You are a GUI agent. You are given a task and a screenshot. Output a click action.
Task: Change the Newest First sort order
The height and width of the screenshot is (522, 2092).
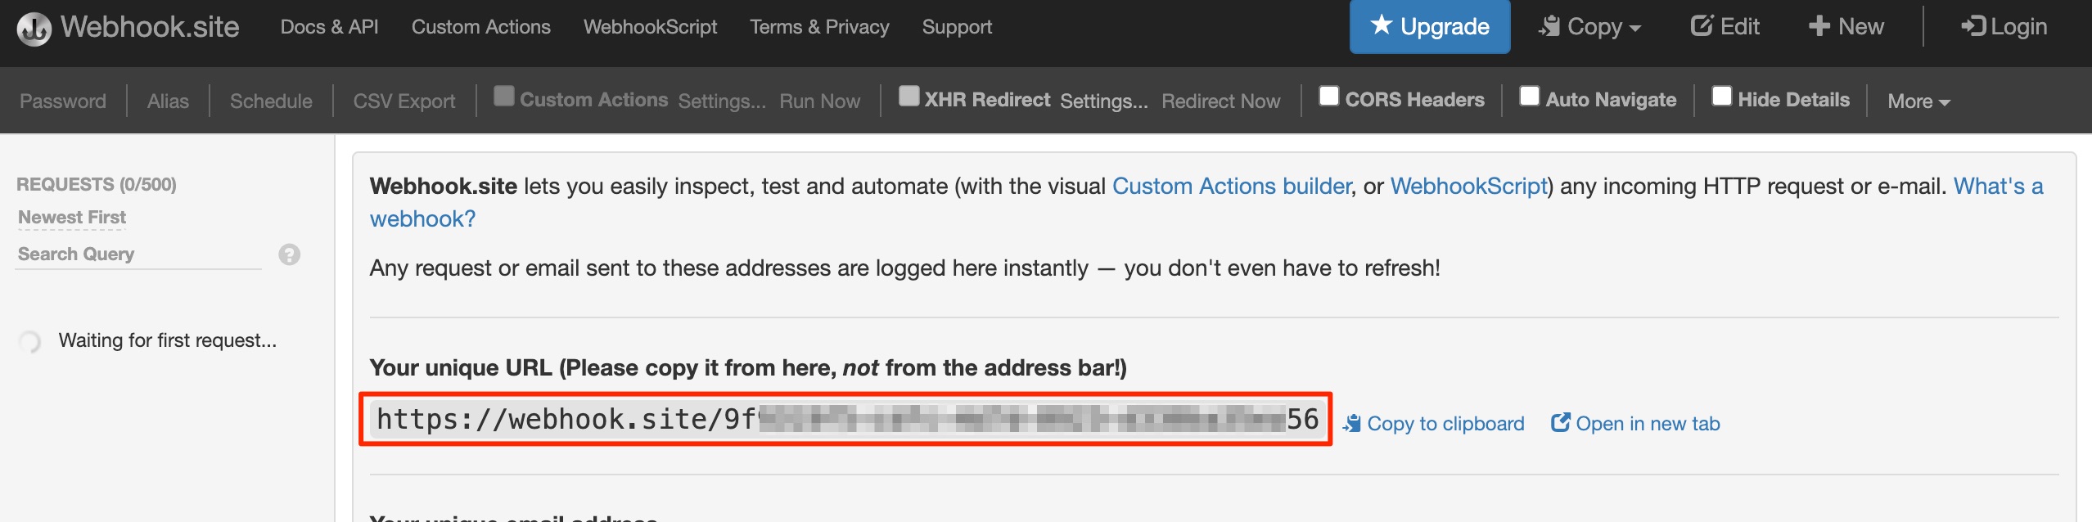coord(72,218)
